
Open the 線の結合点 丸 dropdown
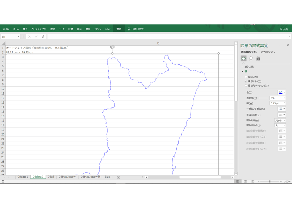tap(280, 125)
